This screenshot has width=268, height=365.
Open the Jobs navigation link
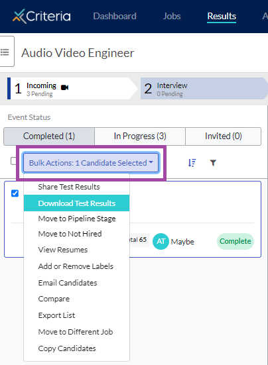click(172, 16)
